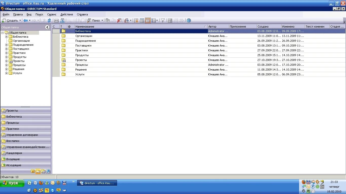Expand the Услуги tree node
The image size is (346, 194).
pyautogui.click(x=7, y=73)
